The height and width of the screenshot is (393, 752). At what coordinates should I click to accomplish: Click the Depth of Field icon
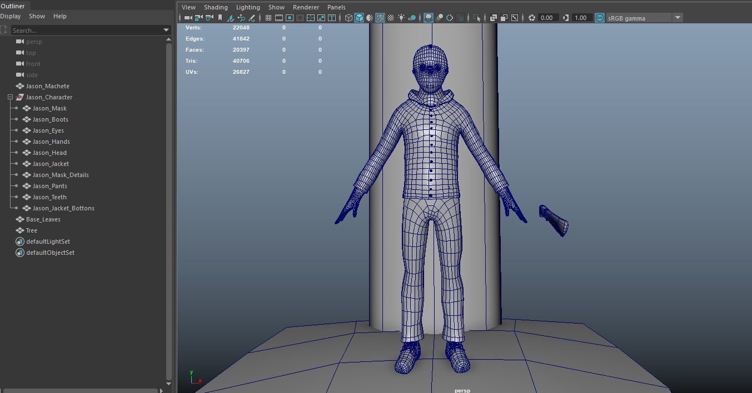point(460,18)
